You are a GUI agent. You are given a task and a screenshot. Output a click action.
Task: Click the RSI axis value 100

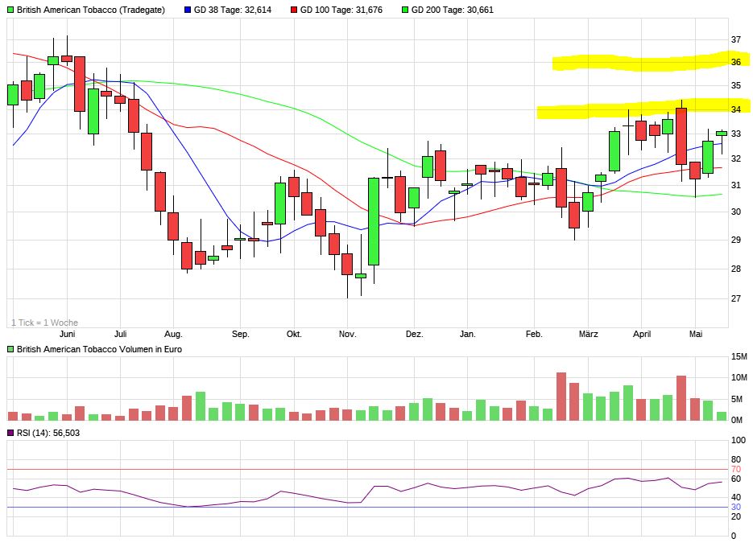pos(739,440)
